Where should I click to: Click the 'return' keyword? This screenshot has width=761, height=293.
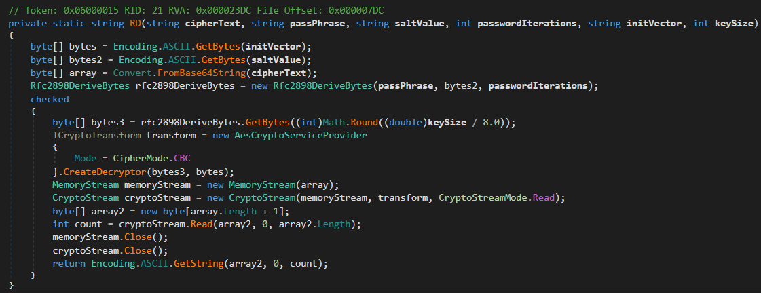[69, 265]
